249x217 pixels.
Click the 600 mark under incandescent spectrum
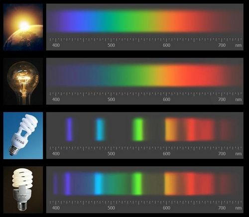click(166, 100)
